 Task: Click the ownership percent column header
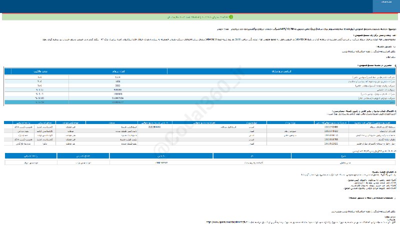40,71
